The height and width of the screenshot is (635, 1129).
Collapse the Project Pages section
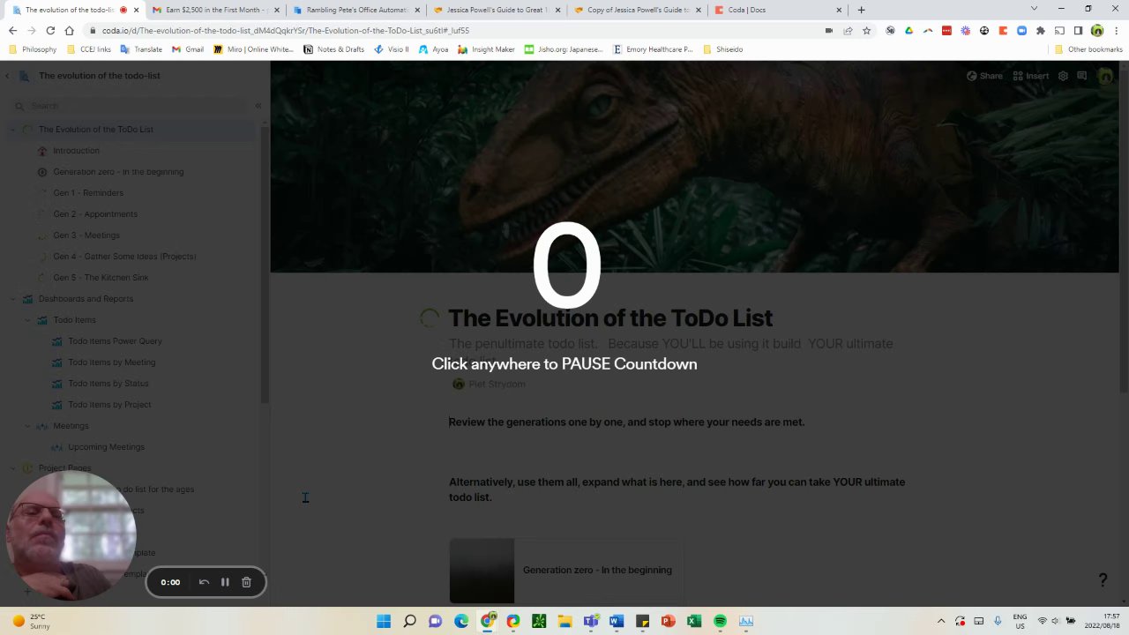(13, 468)
